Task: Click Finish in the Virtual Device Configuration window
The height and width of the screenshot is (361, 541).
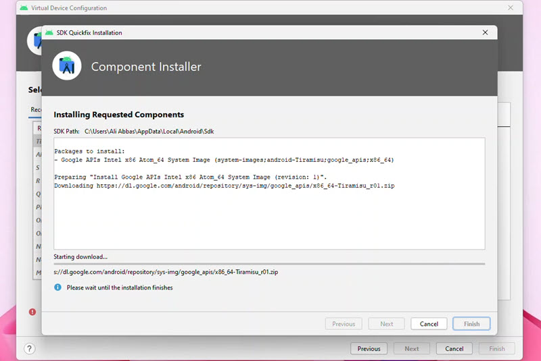Action: point(497,349)
